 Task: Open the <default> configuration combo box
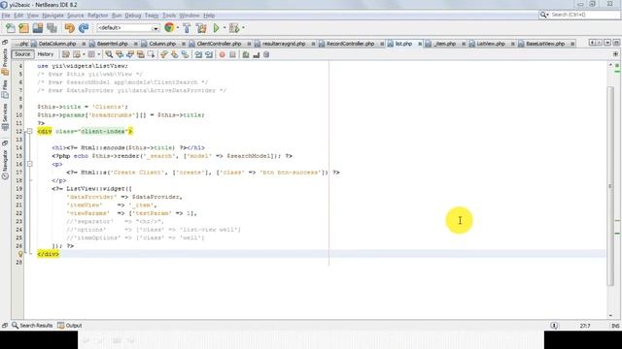click(x=127, y=28)
